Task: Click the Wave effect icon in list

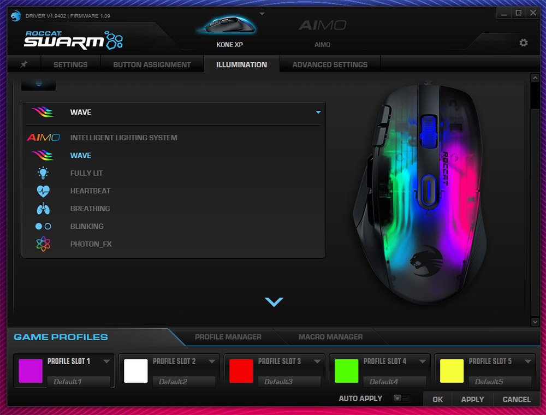Action: [x=43, y=155]
